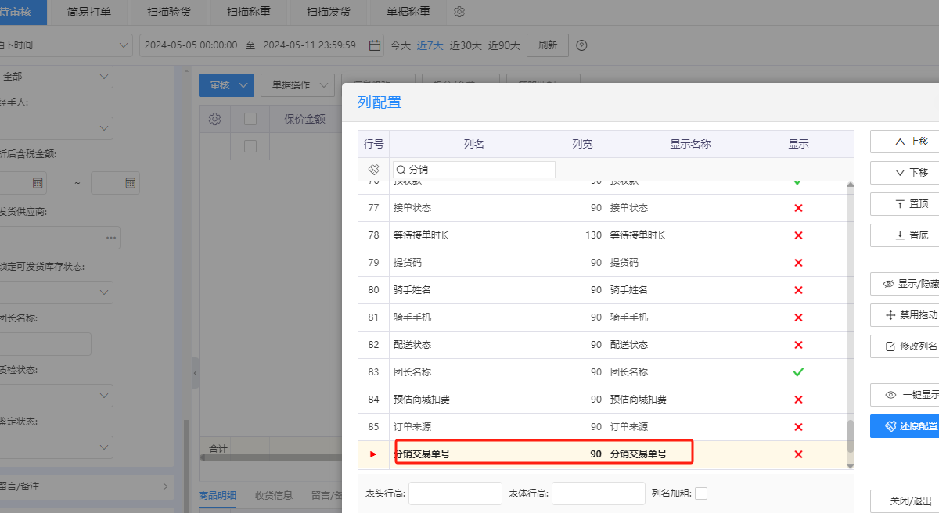Click the gear icon after 单据称重 tab
This screenshot has width=939, height=513.
tap(459, 12)
